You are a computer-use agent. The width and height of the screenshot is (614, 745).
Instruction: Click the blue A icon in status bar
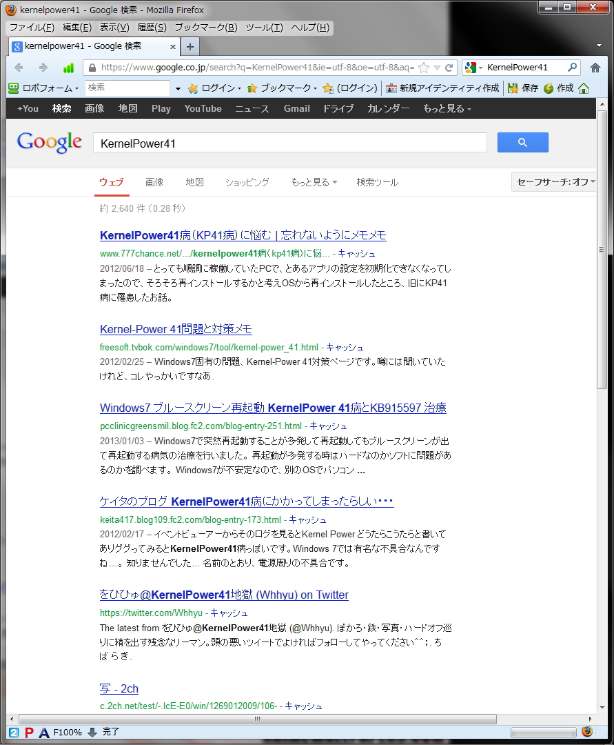coord(44,733)
